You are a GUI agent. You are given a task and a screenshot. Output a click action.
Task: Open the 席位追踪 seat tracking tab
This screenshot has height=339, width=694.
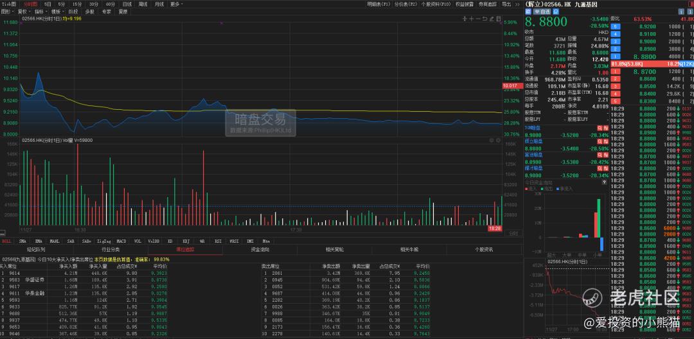(x=185, y=250)
